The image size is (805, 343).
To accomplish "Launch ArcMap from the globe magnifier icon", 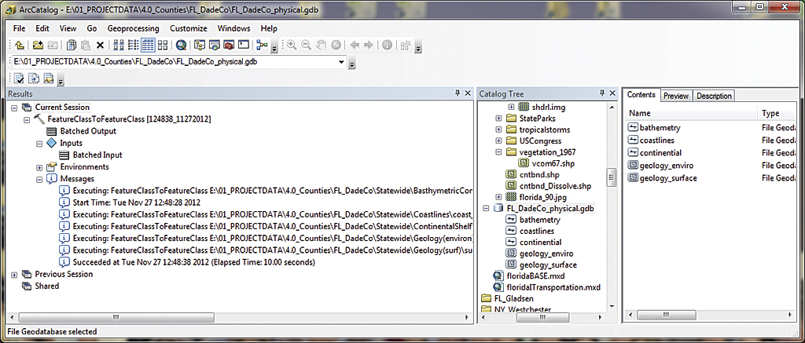I will (181, 45).
